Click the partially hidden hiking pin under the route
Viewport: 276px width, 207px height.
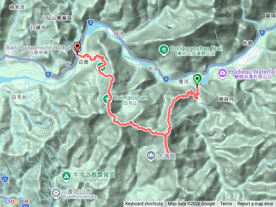pos(101,67)
